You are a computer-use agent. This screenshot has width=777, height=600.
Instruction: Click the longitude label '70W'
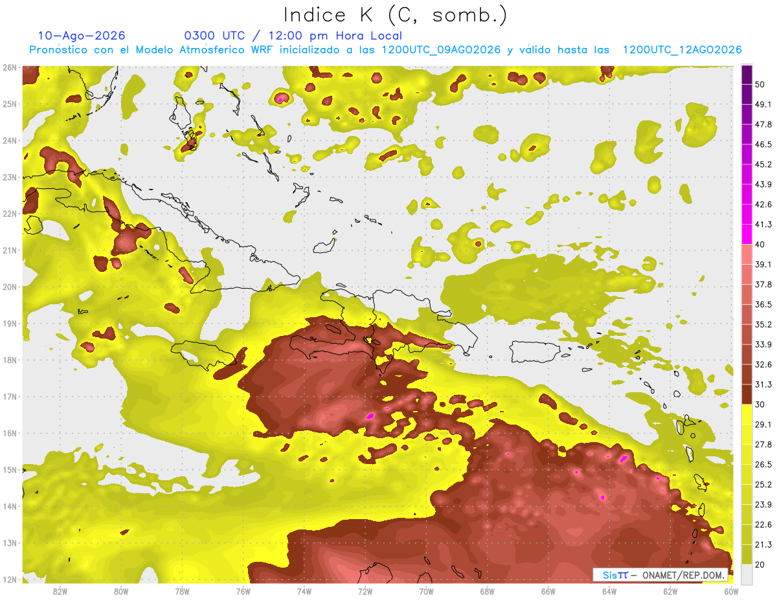pyautogui.click(x=426, y=591)
